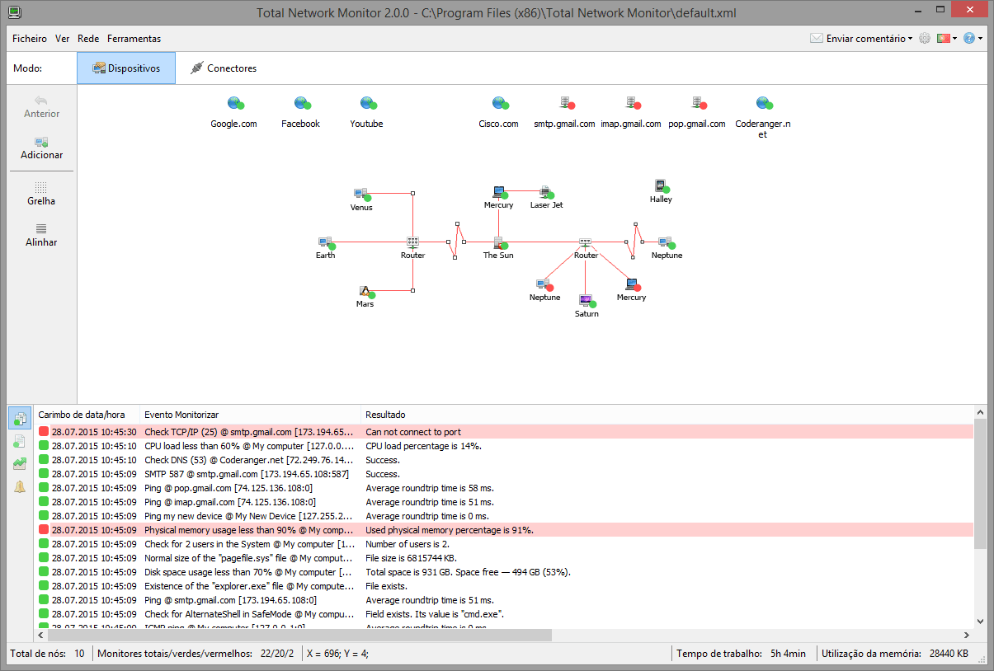Click the Alinhar button
The height and width of the screenshot is (671, 994).
point(41,234)
